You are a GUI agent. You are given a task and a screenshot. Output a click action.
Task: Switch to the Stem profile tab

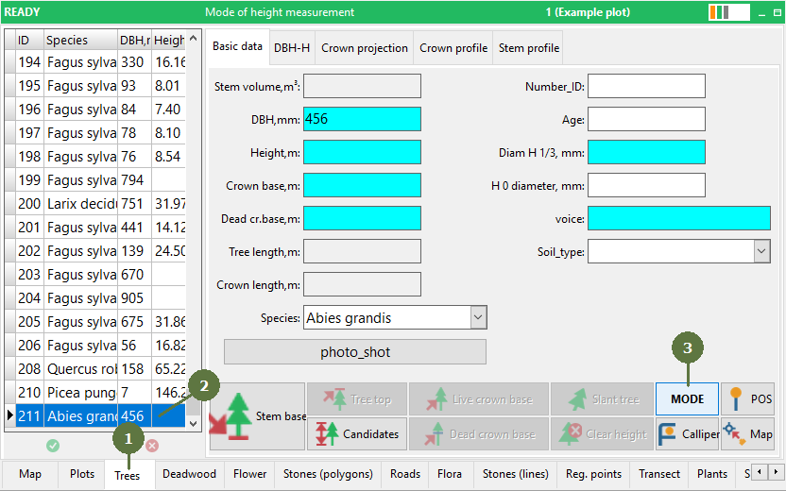coord(528,48)
